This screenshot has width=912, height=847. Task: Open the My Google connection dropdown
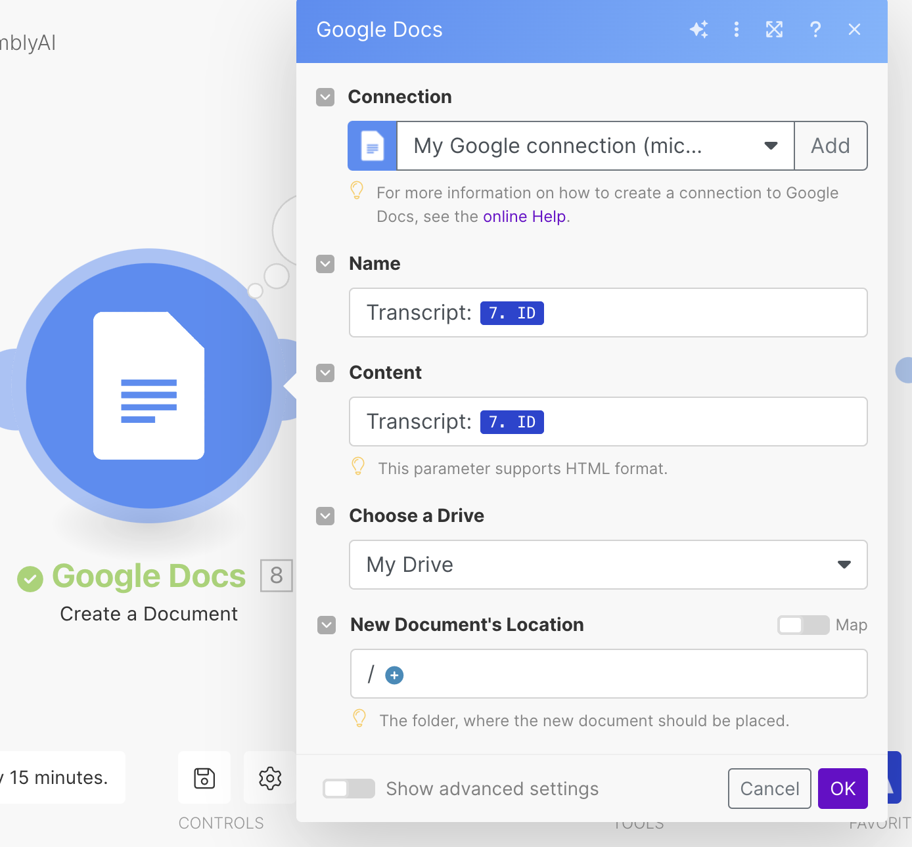click(770, 146)
